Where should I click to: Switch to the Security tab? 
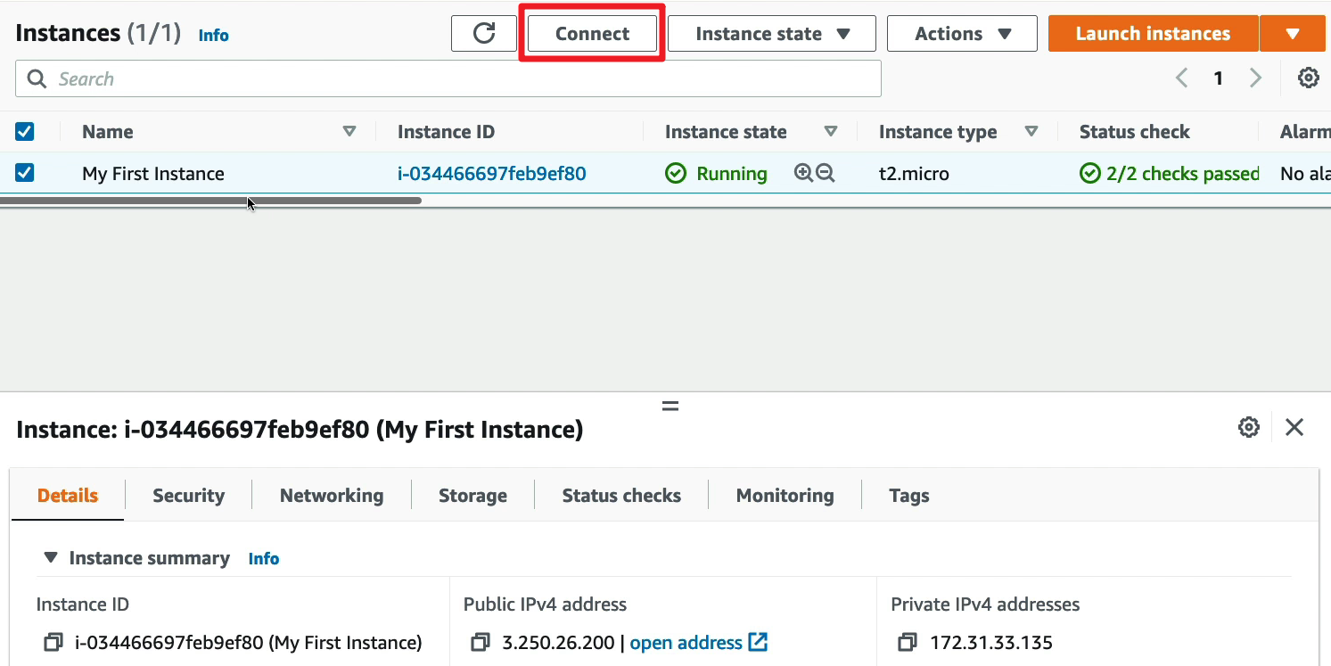coord(188,496)
